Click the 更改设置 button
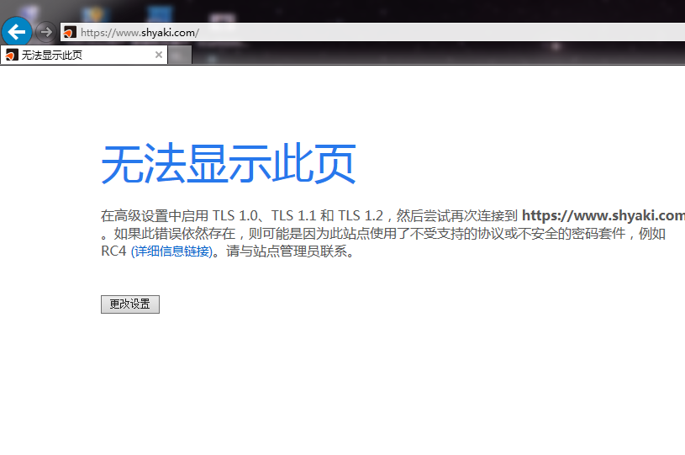The image size is (685, 455). tap(130, 304)
